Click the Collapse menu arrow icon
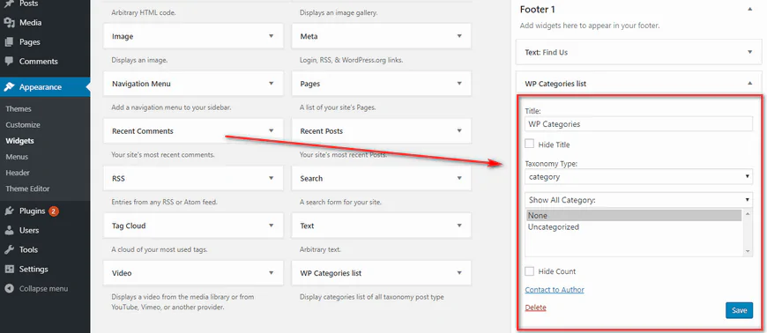Screen dimensions: 767x333 9,288
